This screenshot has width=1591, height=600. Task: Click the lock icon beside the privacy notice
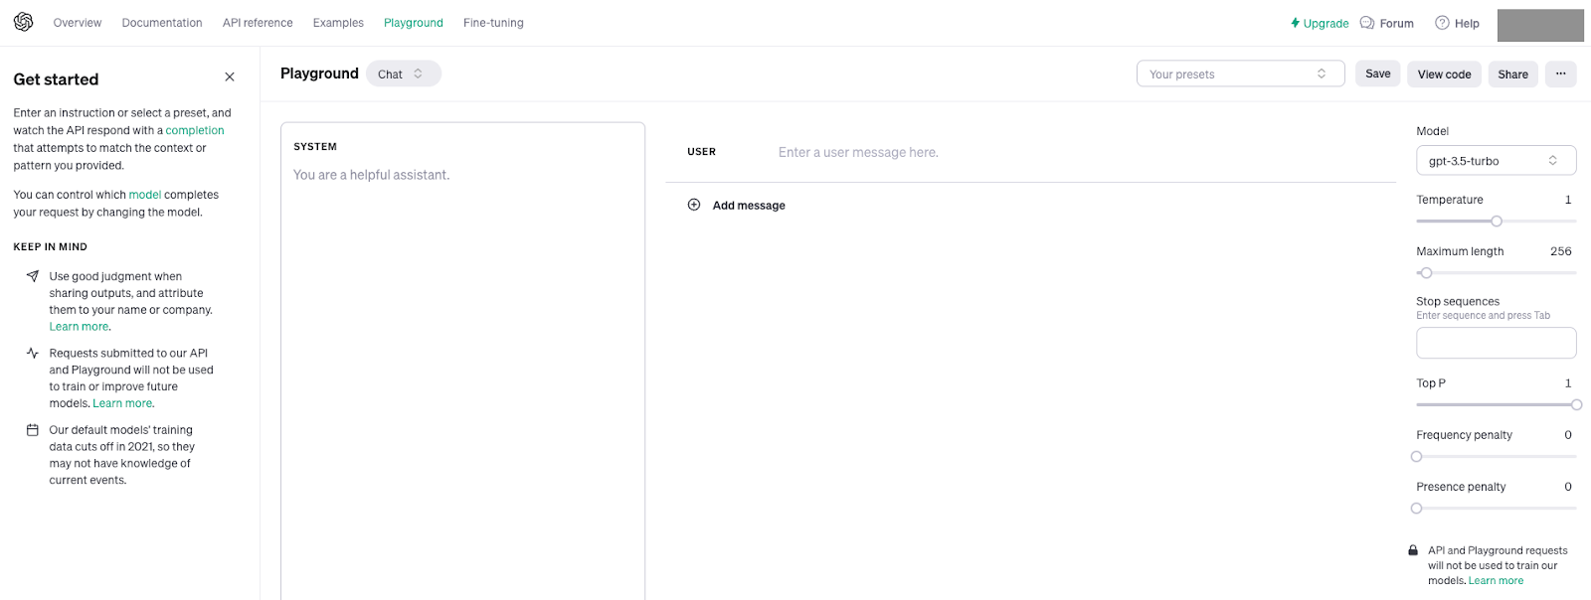click(x=1413, y=550)
